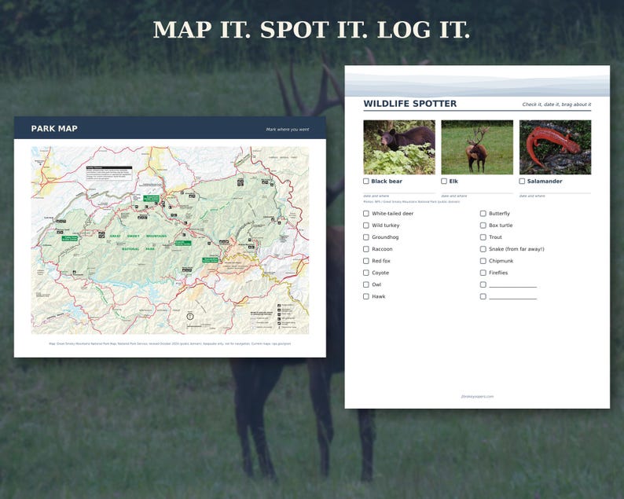Click the date and where line under Elk
Viewport: 624px width, 499px height.
(x=477, y=194)
